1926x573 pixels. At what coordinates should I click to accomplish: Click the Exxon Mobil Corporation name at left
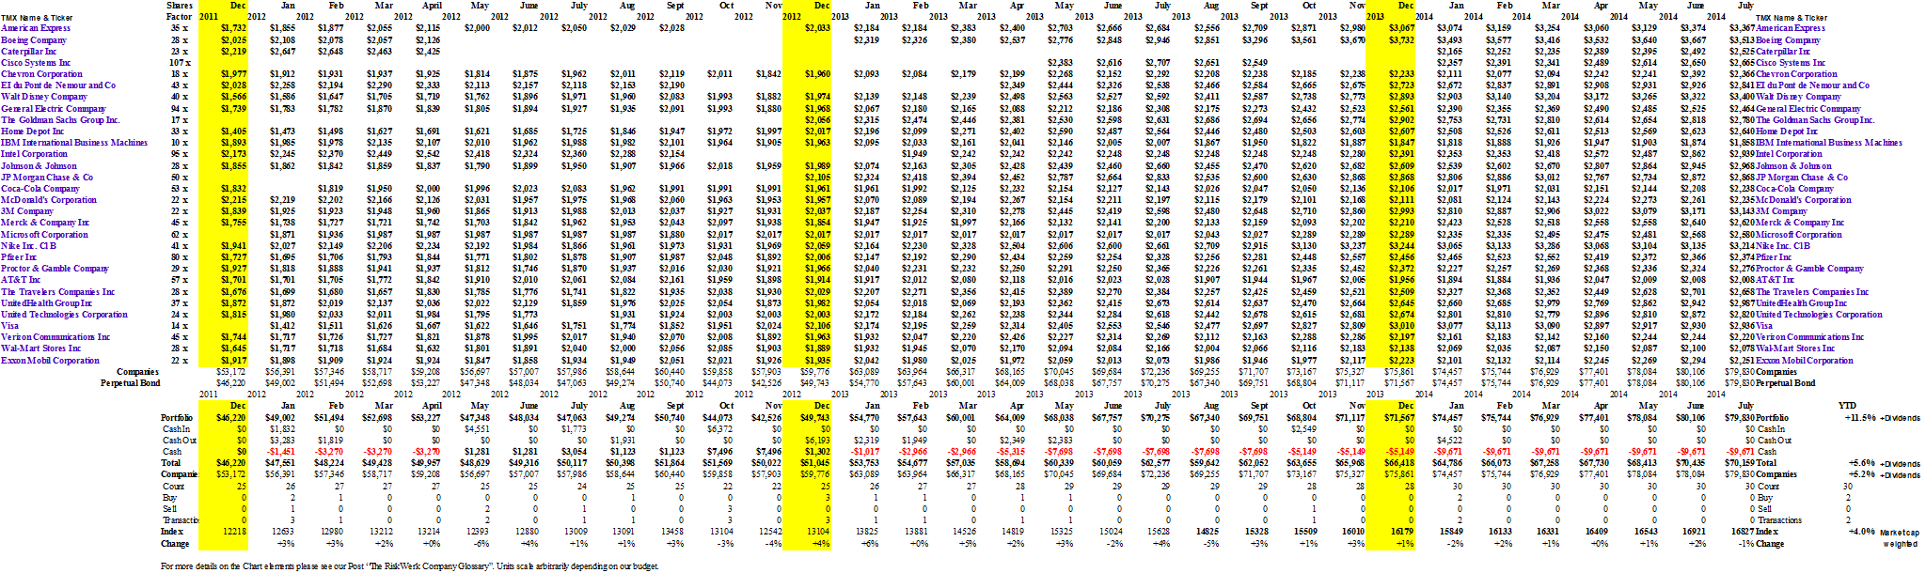click(50, 361)
